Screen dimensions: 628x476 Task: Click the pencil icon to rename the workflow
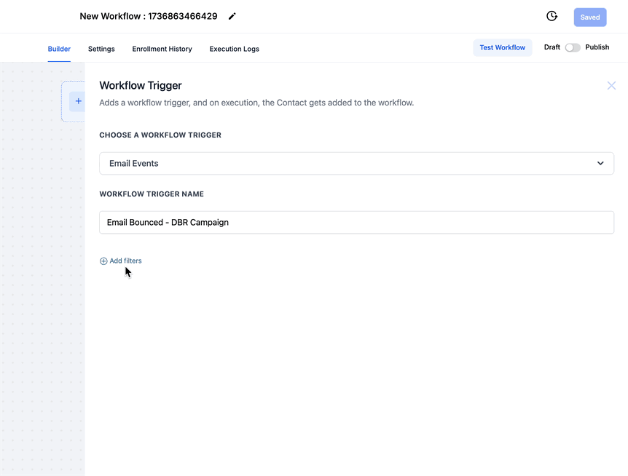click(x=232, y=15)
